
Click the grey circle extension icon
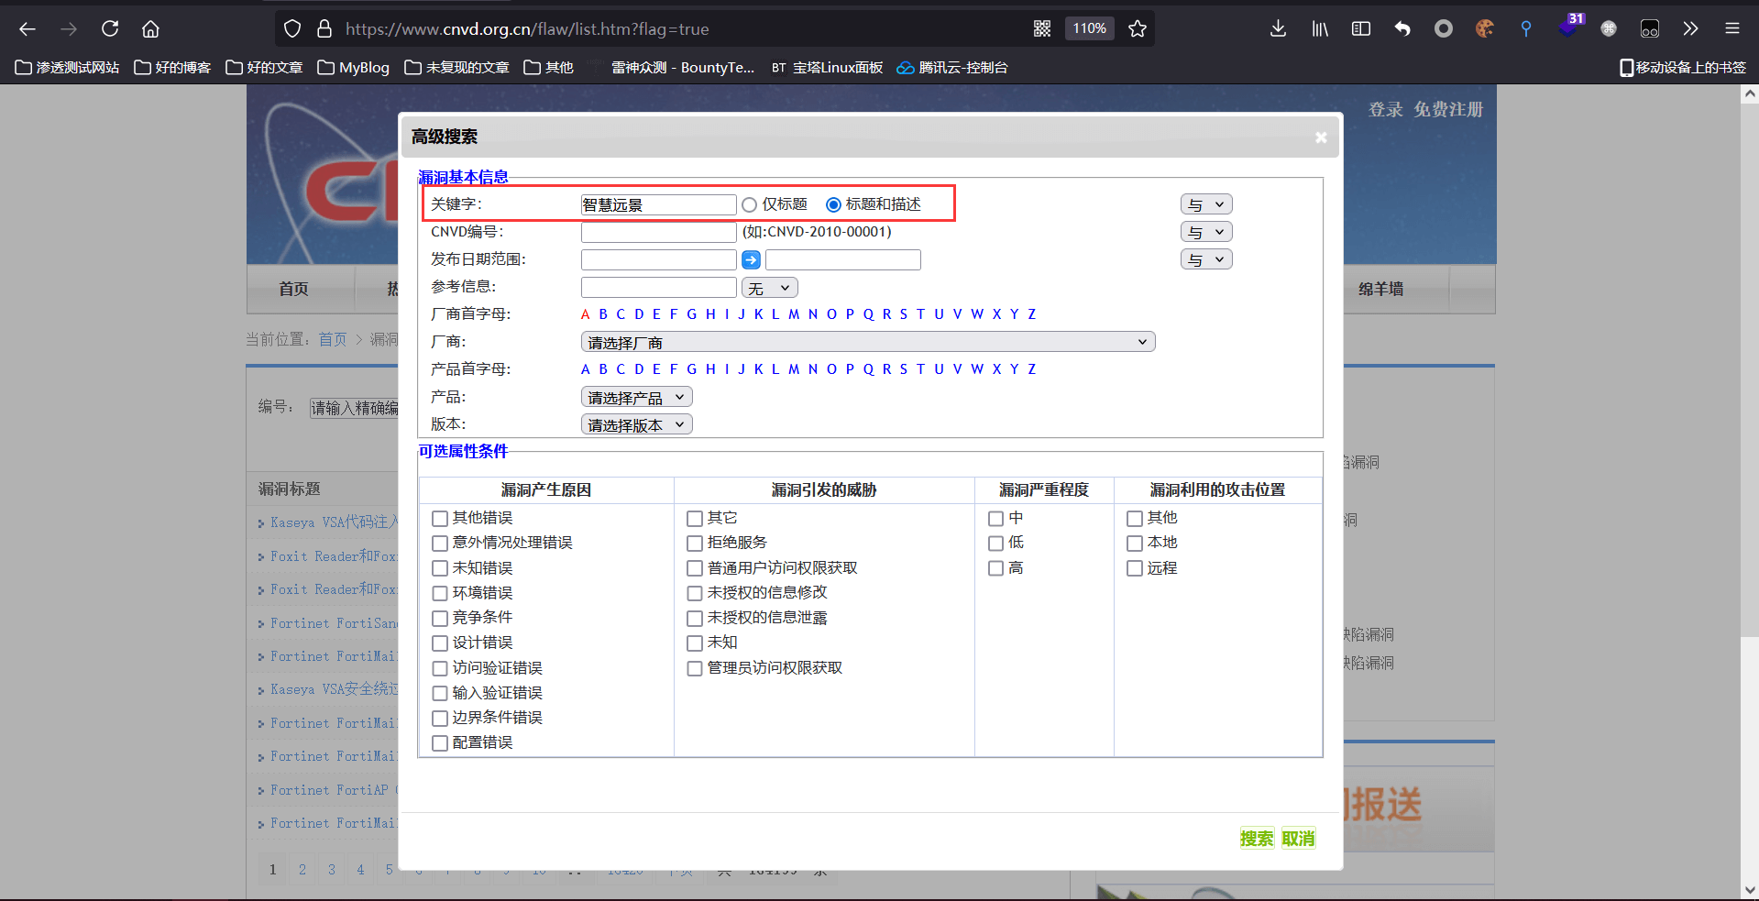tap(1444, 28)
